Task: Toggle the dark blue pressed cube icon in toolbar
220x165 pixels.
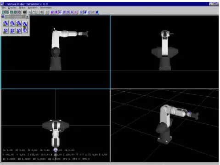Action: point(85,12)
